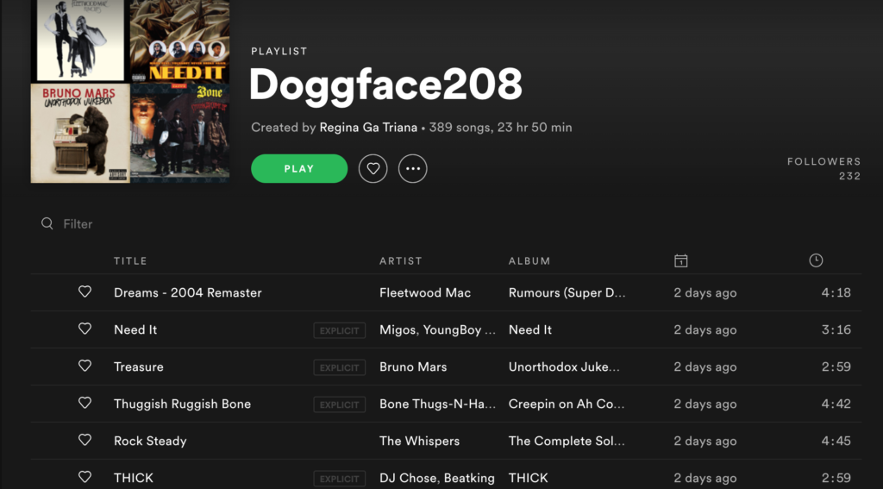
Task: Click the 4:18 duration of Dreams
Action: click(x=836, y=292)
